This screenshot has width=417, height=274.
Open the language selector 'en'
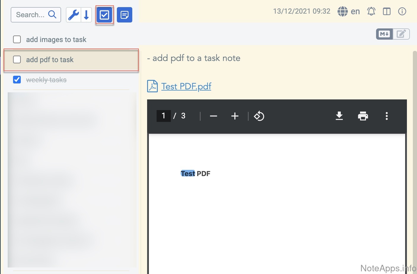pos(349,12)
